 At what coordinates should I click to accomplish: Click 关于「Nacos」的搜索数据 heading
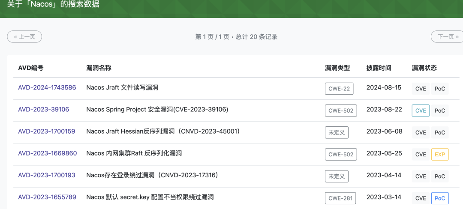[53, 4]
